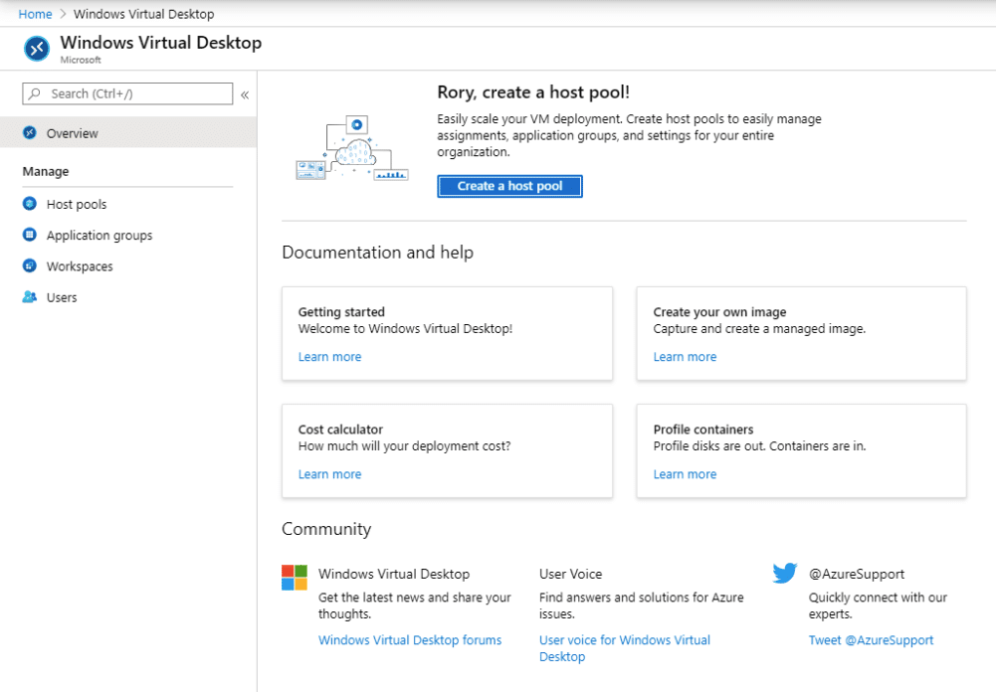Viewport: 996px width, 692px height.
Task: Click the Twitter bird icon
Action: coord(785,573)
